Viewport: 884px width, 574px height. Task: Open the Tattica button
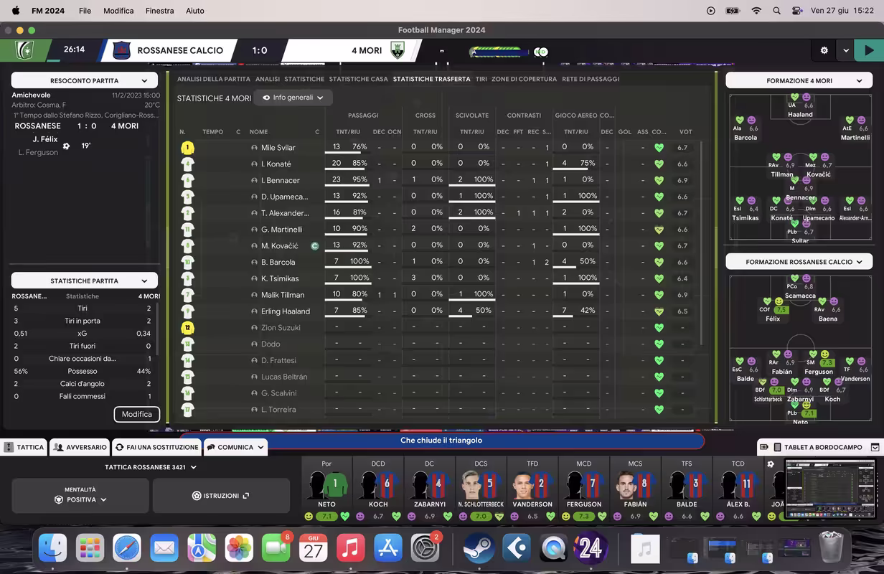click(x=24, y=447)
